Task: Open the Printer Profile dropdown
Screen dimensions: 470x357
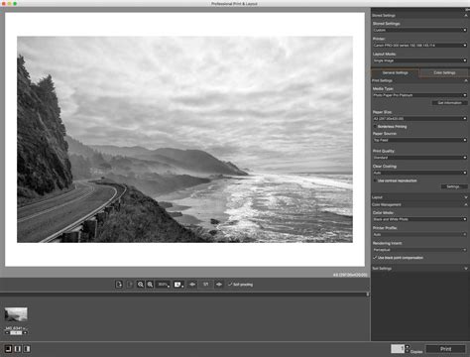Action: [x=419, y=234]
